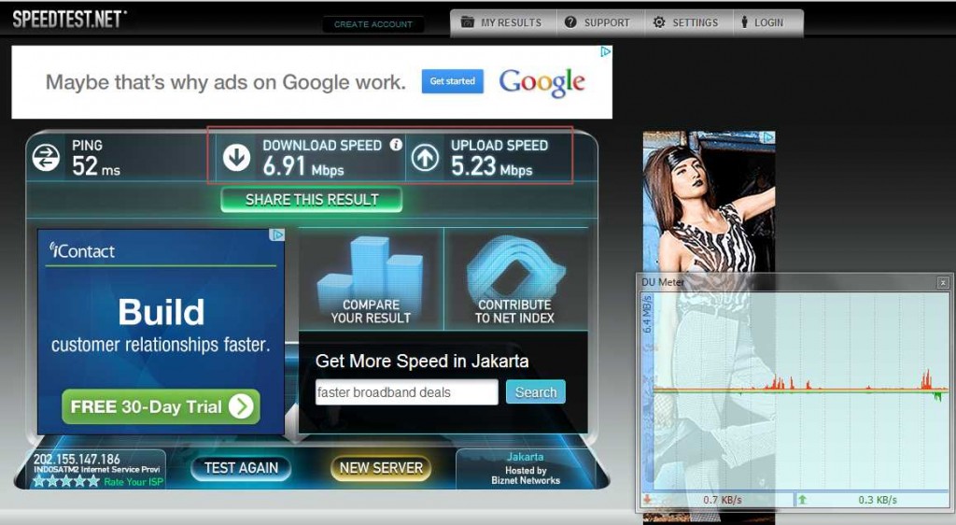Click the 0.3 KB/s upload rate

click(878, 500)
